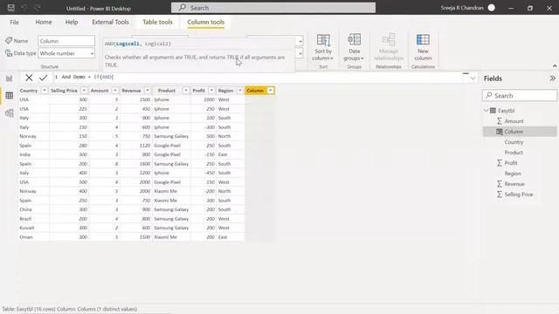Click the Name input field containing Column

tap(66, 41)
